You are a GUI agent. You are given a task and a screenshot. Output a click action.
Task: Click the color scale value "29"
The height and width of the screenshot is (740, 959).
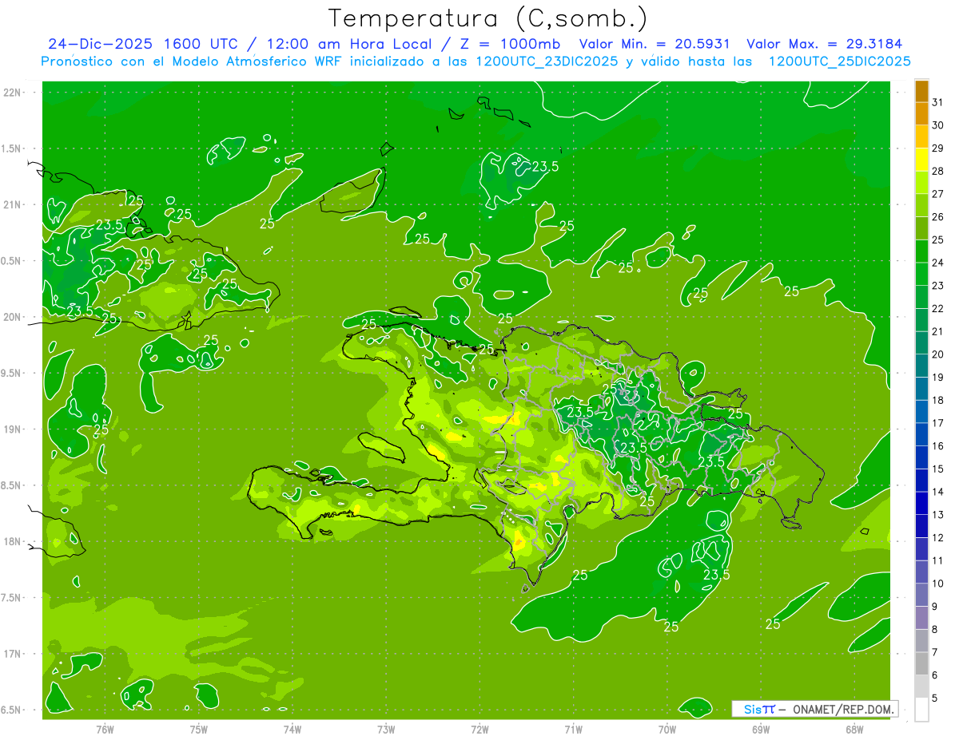938,148
